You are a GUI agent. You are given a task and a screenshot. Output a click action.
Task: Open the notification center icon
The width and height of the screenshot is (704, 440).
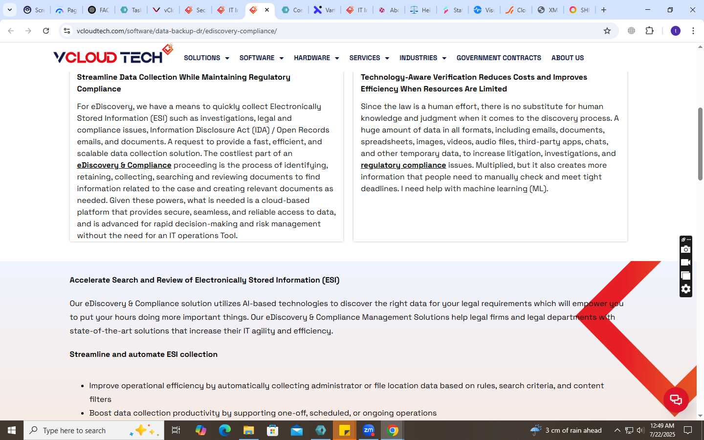[688, 430]
